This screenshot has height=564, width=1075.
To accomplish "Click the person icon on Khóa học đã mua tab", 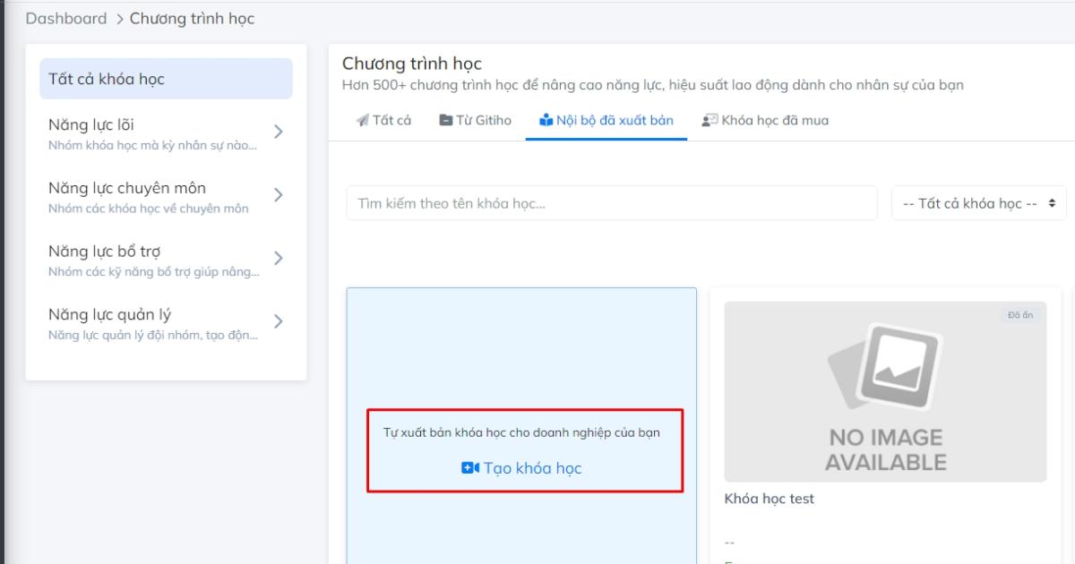I will [709, 120].
